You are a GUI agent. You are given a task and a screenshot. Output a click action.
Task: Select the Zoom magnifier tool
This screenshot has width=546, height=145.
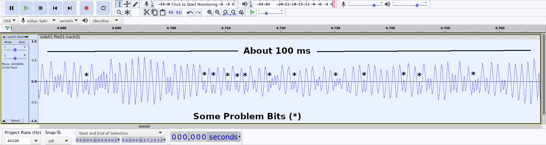tap(119, 12)
